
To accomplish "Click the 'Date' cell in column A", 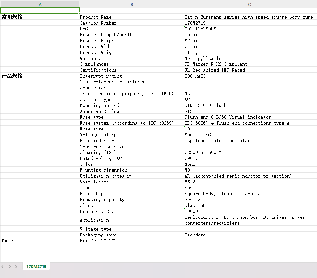I will point(40,241).
